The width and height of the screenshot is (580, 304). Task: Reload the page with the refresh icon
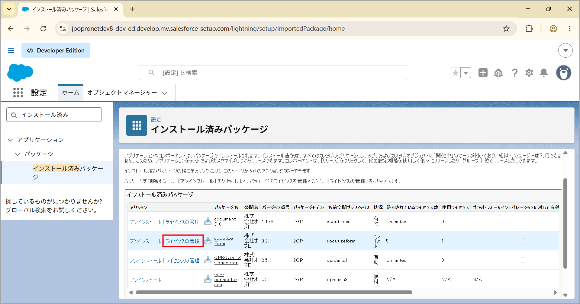pyautogui.click(x=43, y=29)
